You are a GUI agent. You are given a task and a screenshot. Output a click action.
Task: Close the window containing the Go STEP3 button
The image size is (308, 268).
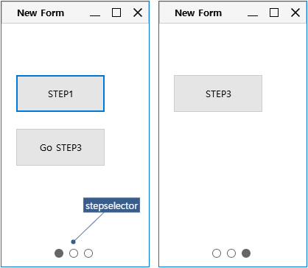click(x=138, y=13)
